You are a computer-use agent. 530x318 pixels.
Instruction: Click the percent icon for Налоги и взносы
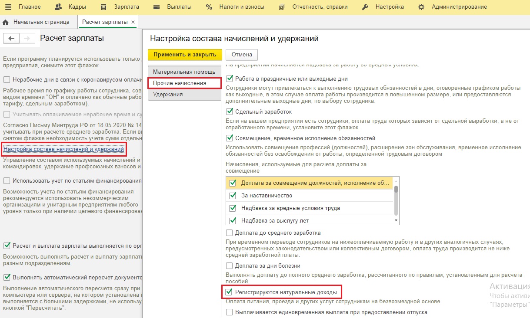pyautogui.click(x=209, y=7)
